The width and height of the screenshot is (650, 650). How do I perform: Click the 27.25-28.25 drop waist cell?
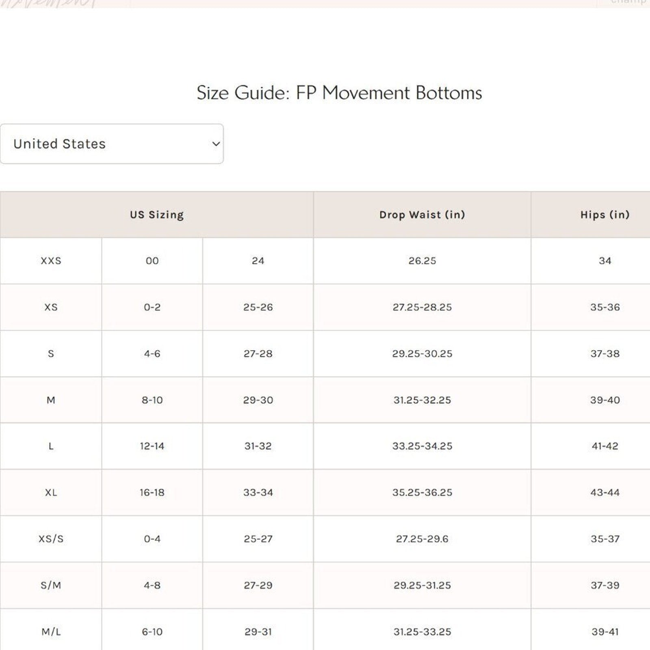(422, 307)
